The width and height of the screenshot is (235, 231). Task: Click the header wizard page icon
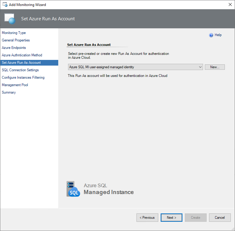coord(10,19)
